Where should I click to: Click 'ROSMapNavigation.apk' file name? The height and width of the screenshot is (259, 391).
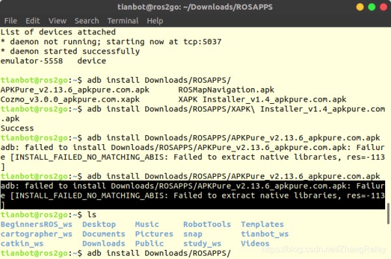226,90
